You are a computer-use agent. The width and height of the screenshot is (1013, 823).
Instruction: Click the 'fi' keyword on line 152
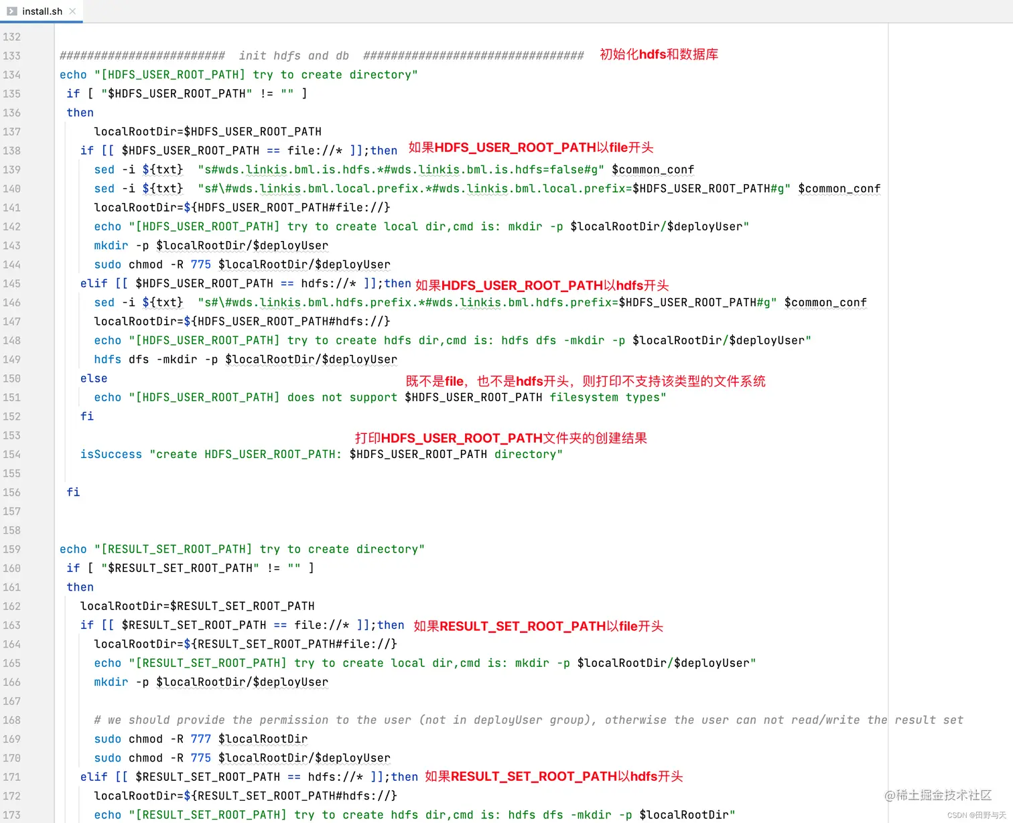click(x=87, y=416)
